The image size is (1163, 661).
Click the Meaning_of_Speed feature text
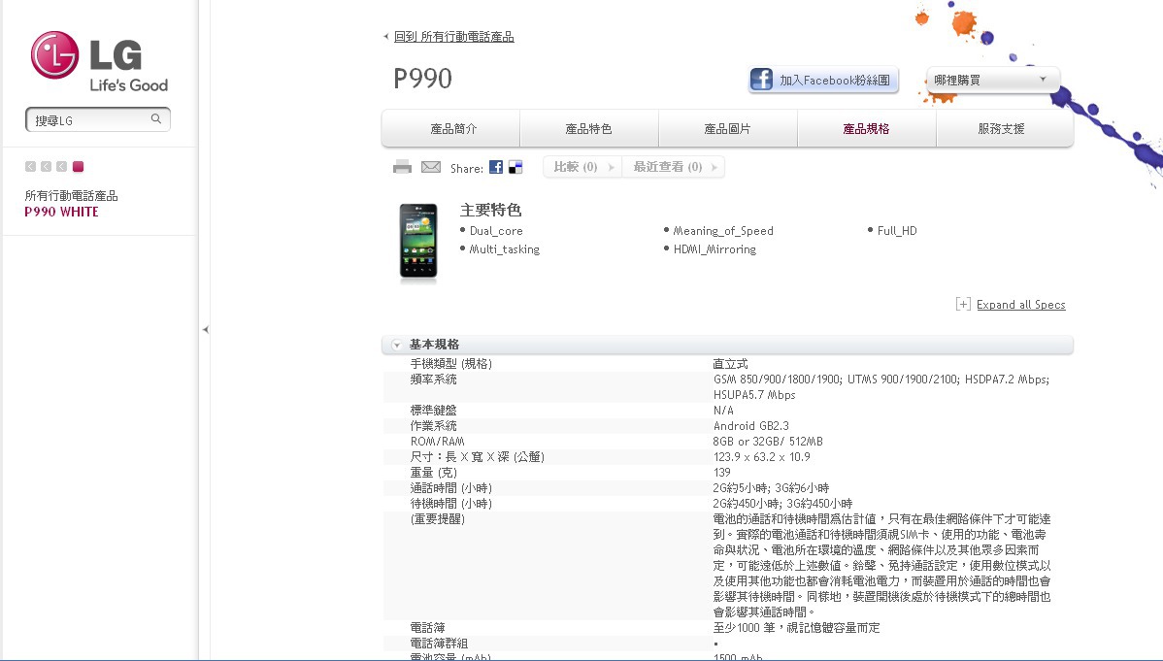pos(723,231)
